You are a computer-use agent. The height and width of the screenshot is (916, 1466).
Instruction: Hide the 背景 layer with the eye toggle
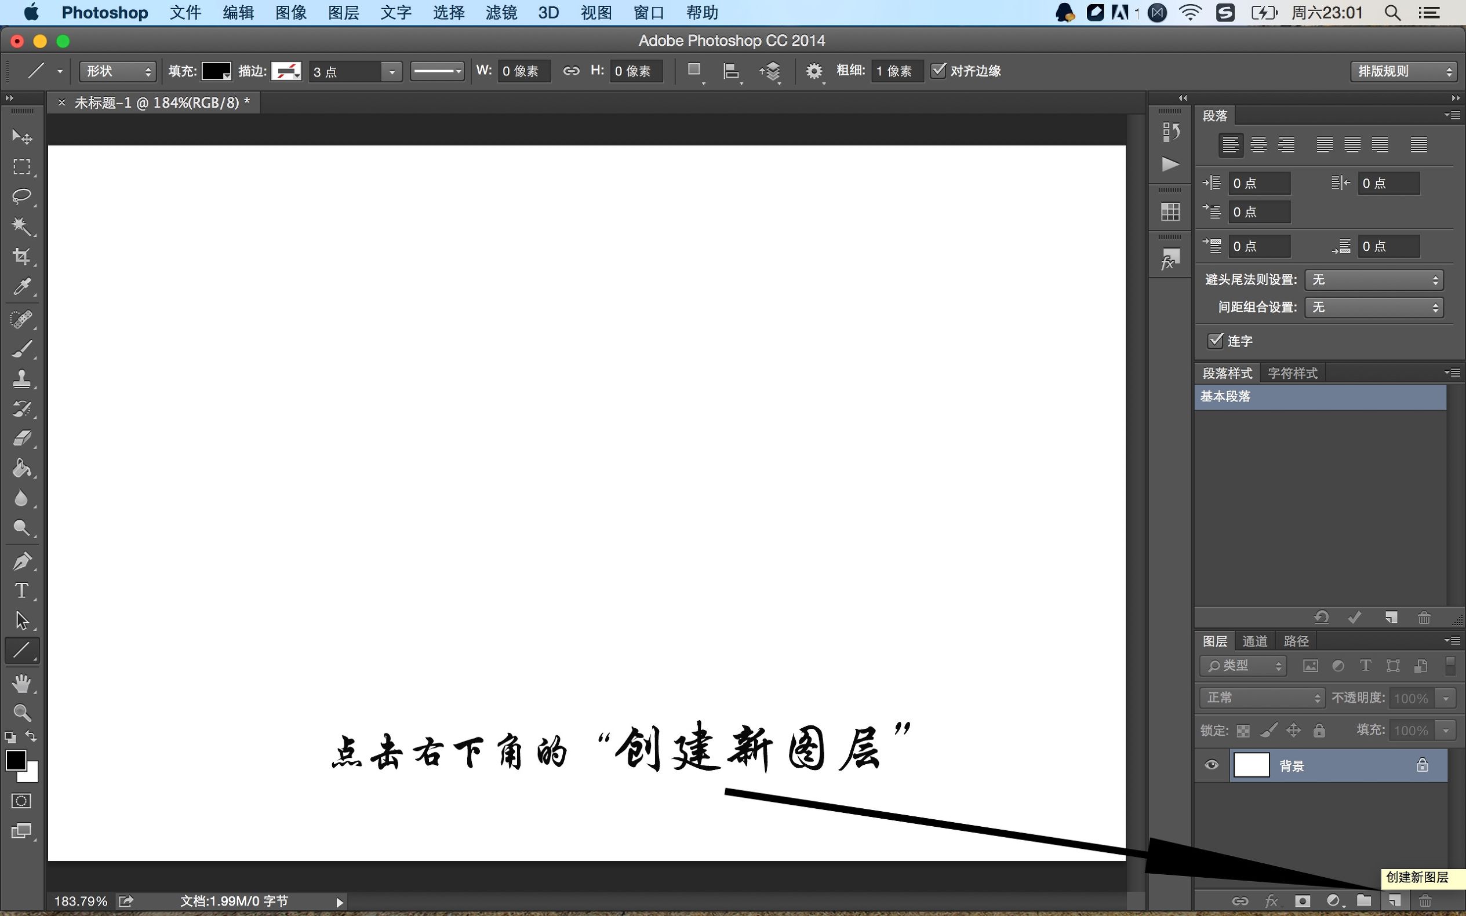click(x=1211, y=765)
